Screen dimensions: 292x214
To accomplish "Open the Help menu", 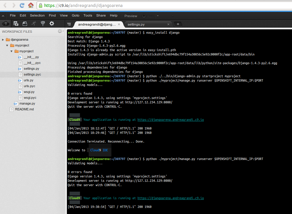I will (x=114, y=15).
